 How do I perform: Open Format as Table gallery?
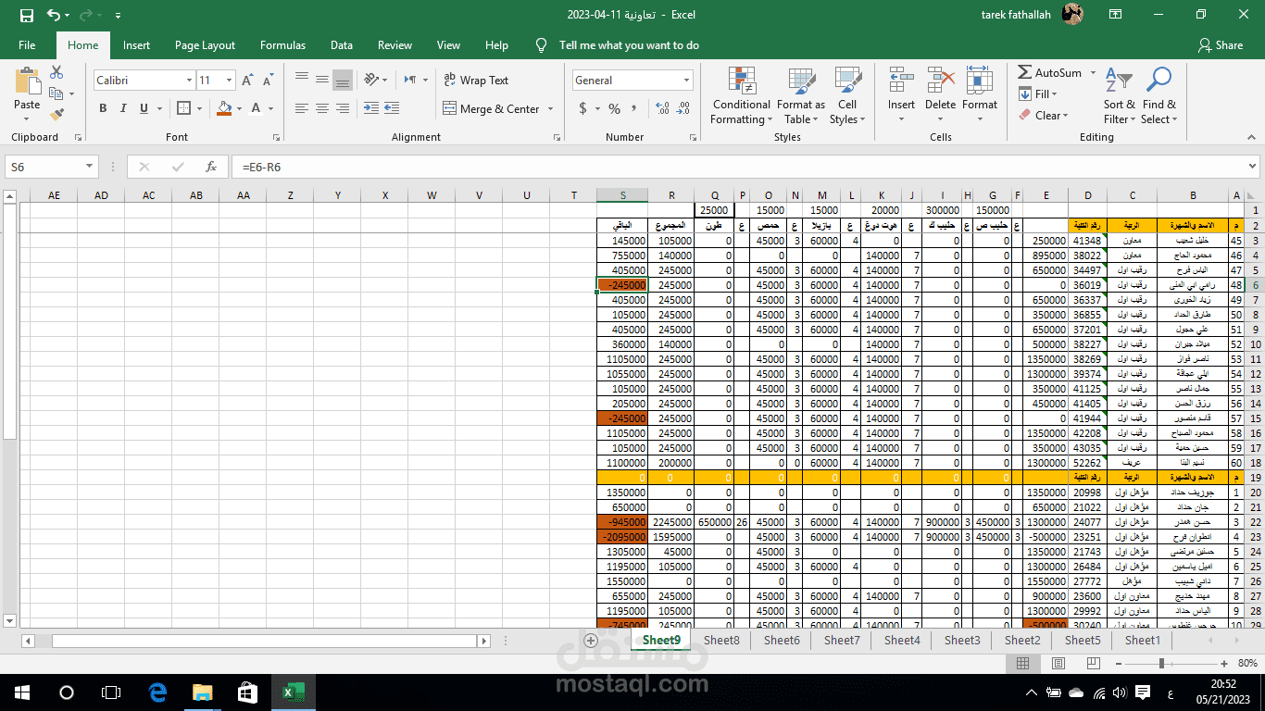coord(800,96)
